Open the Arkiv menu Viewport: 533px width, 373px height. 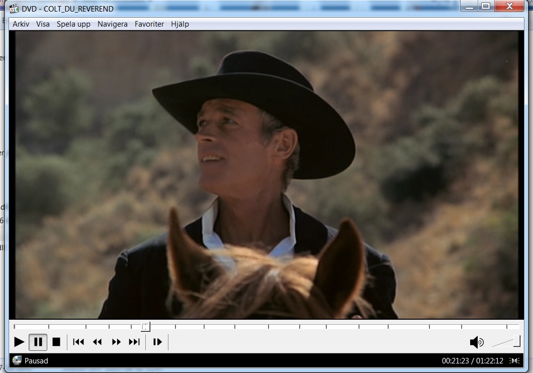click(21, 24)
